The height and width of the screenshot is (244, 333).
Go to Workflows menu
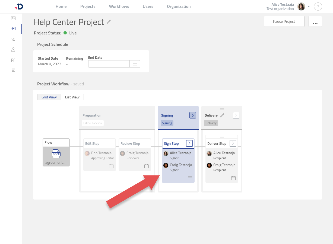119,7
